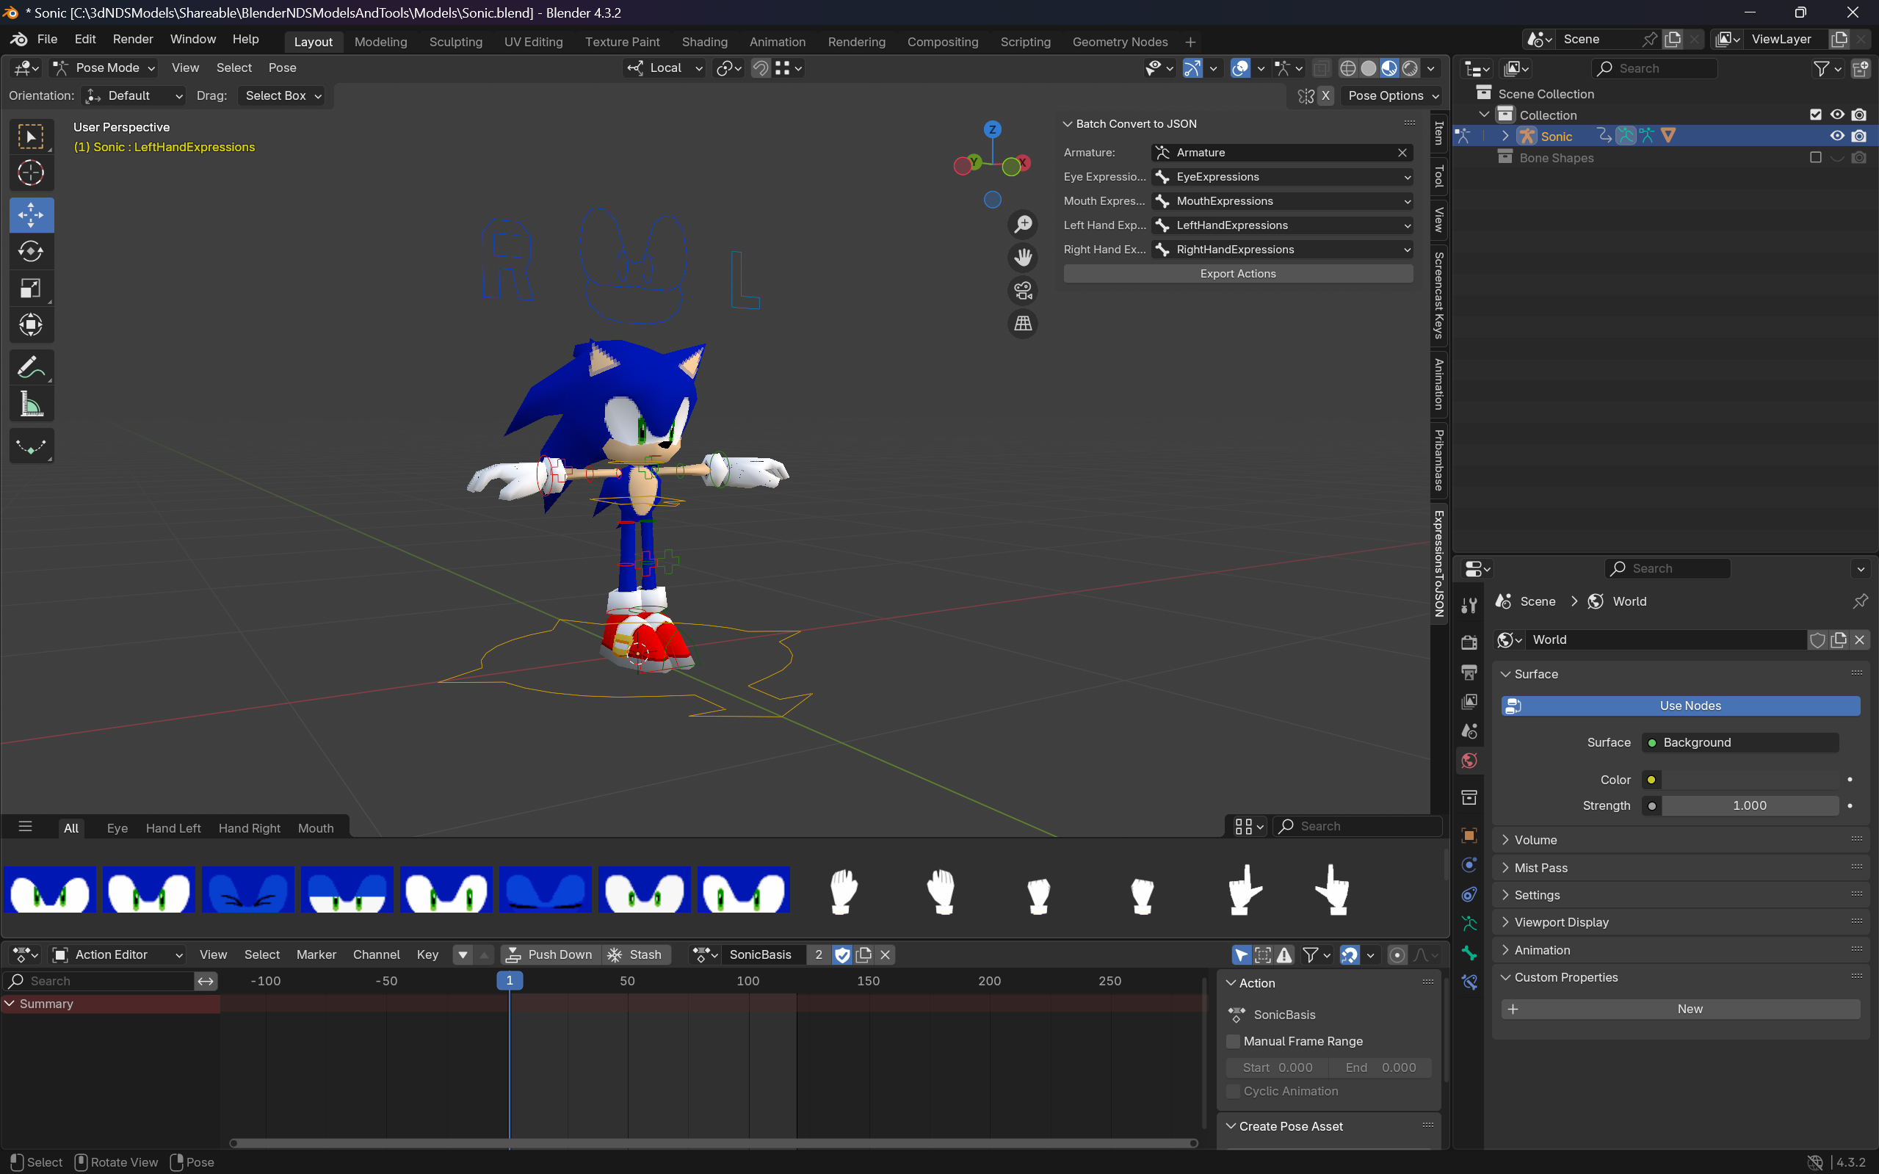This screenshot has width=1879, height=1174.
Task: Enable Bone Shapes collection checkbox
Action: [1815, 158]
